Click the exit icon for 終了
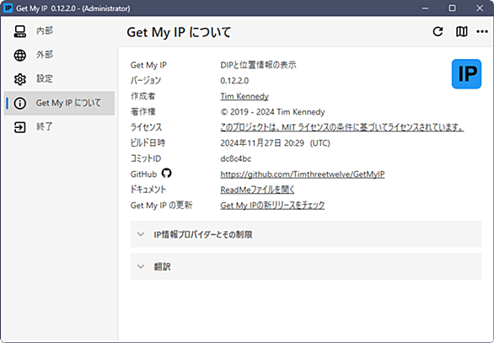Screen dimensions: 494x343 pos(20,127)
